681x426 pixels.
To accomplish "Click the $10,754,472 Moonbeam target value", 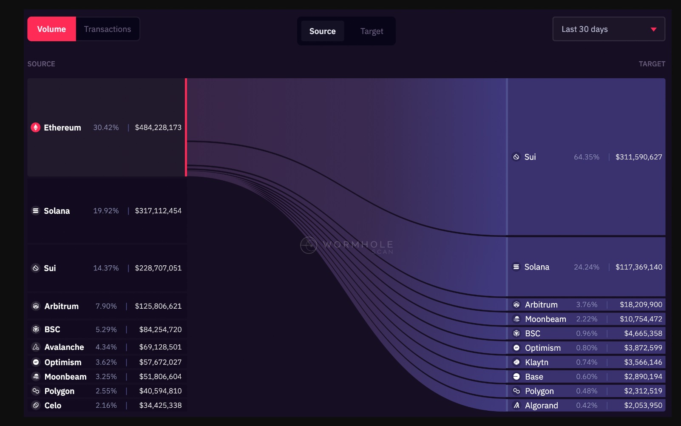I will tap(641, 319).
